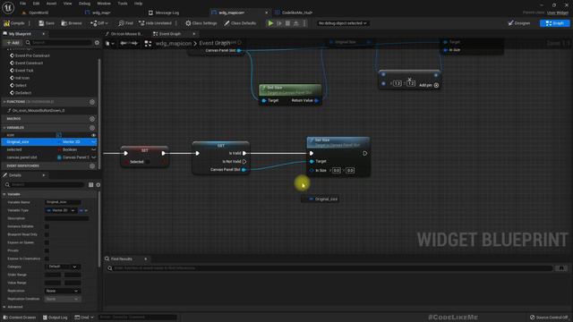
Task: Enable Instance Editable checkbox
Action: coord(47,226)
